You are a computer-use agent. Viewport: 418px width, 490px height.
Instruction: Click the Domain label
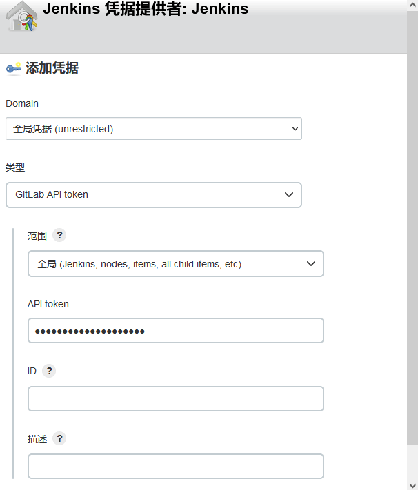coord(22,103)
